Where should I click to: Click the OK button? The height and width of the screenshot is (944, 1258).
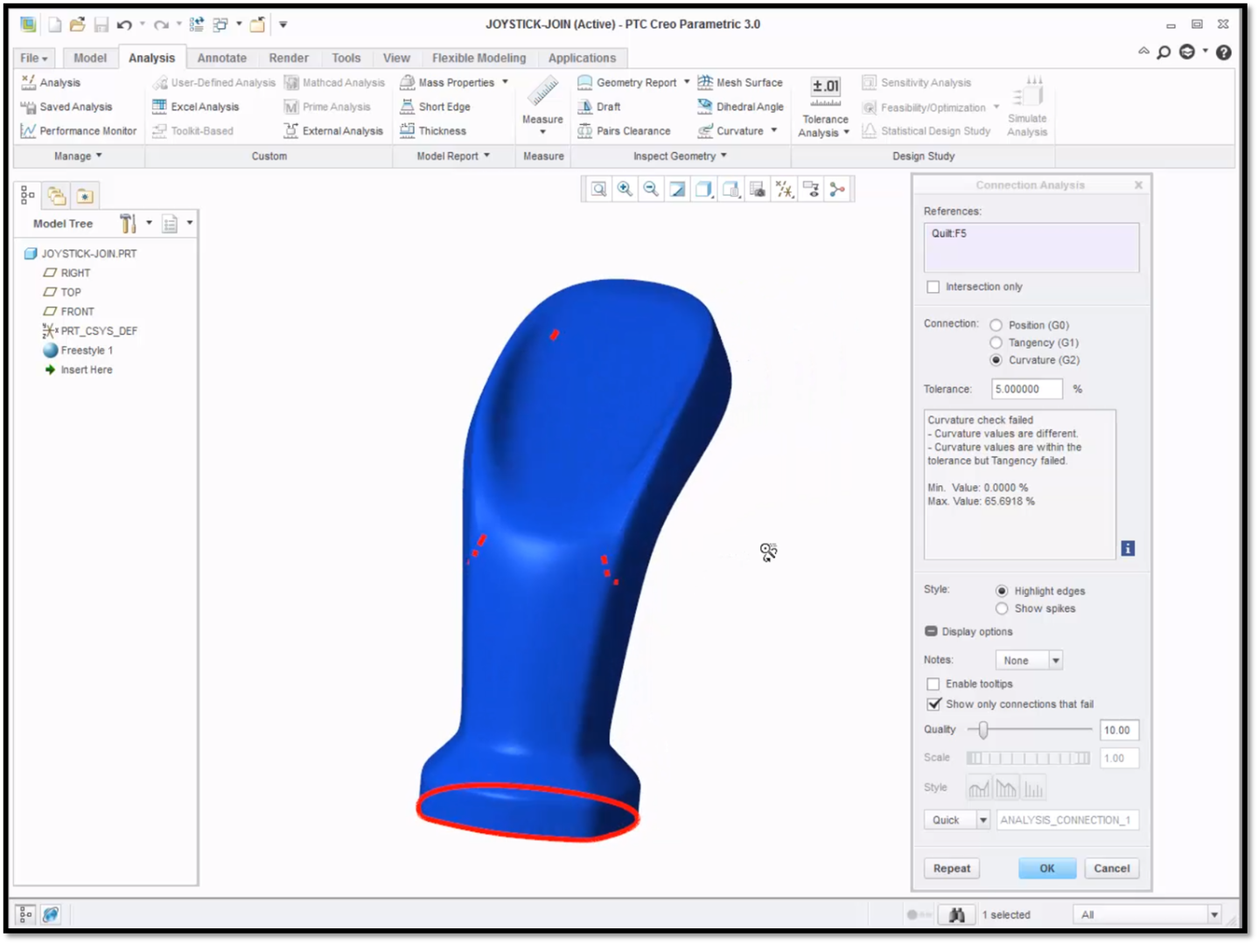coord(1047,868)
